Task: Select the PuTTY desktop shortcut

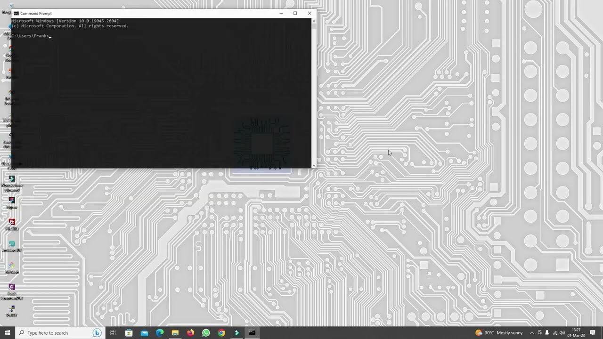Action: 12,311
